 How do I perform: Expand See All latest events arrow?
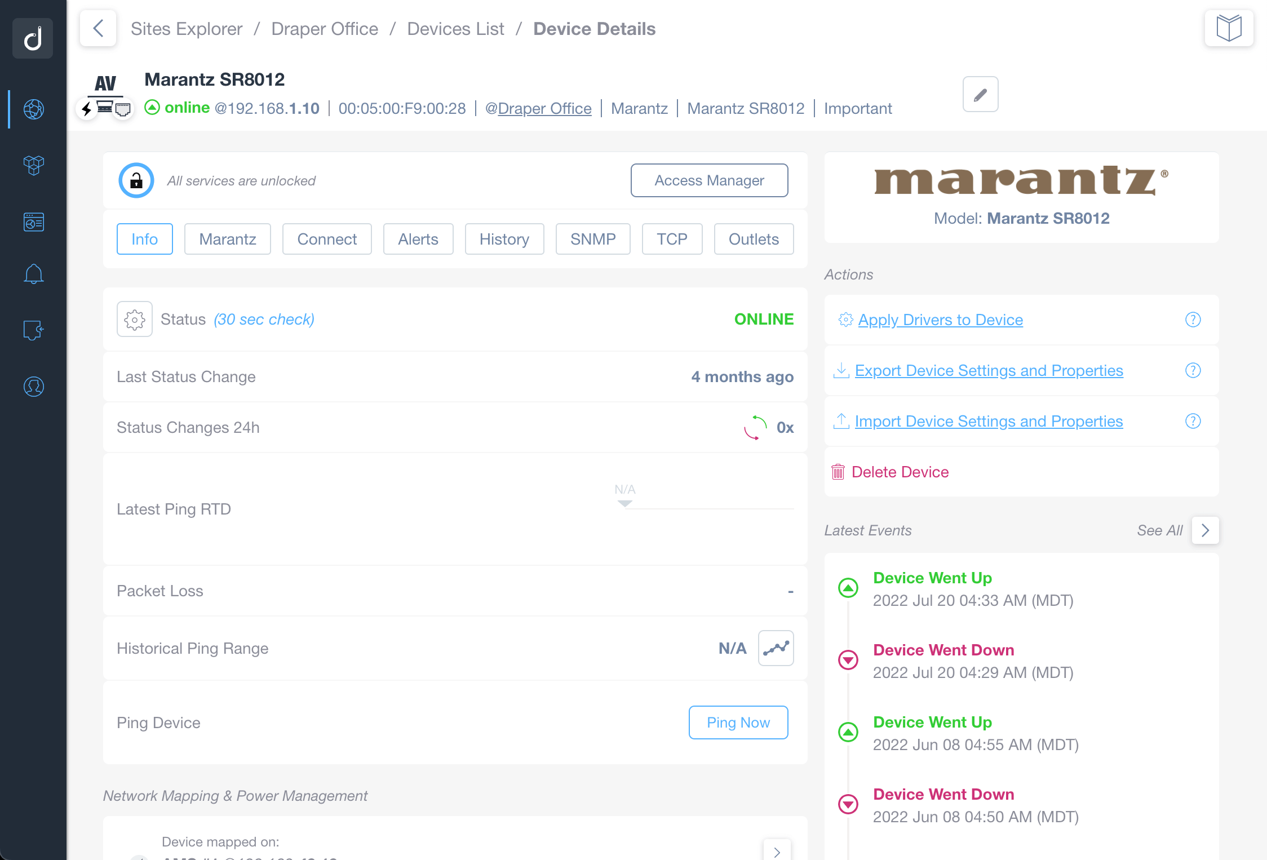(1206, 530)
